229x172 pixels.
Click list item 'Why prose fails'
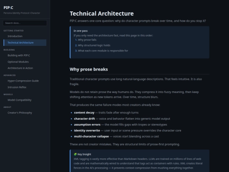click(87, 40)
